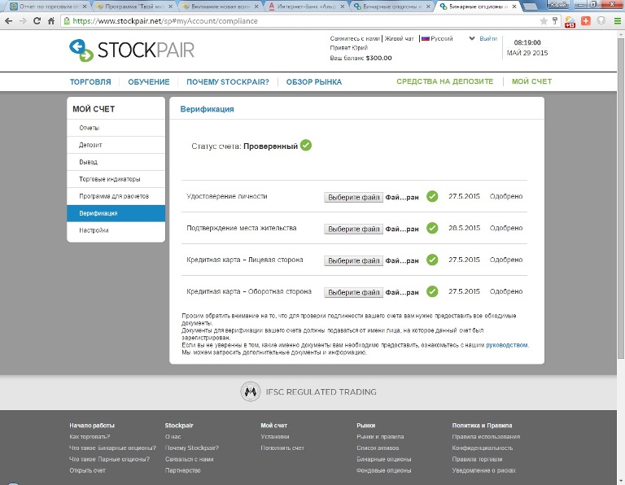Click Свяжитесь с нами header link

pos(355,39)
